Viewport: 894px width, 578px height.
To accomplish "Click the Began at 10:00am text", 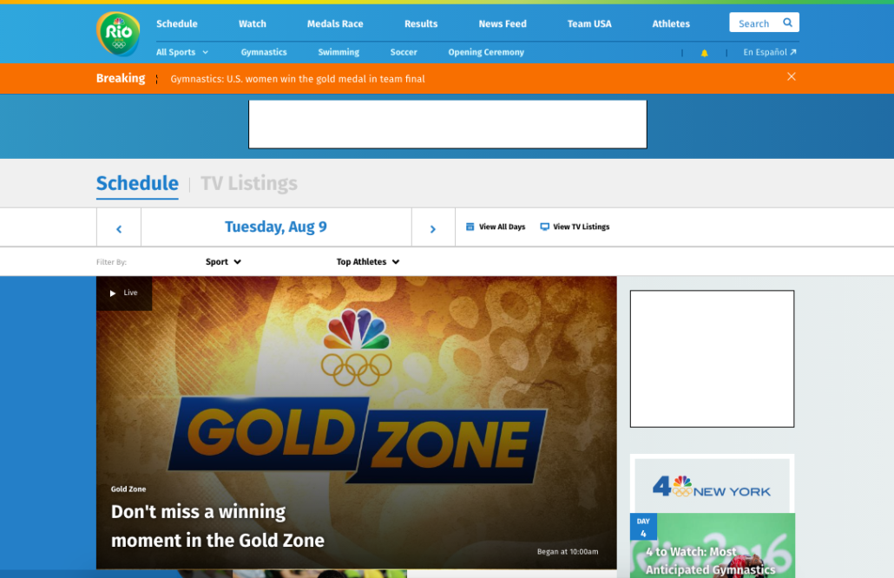I will click(x=568, y=552).
